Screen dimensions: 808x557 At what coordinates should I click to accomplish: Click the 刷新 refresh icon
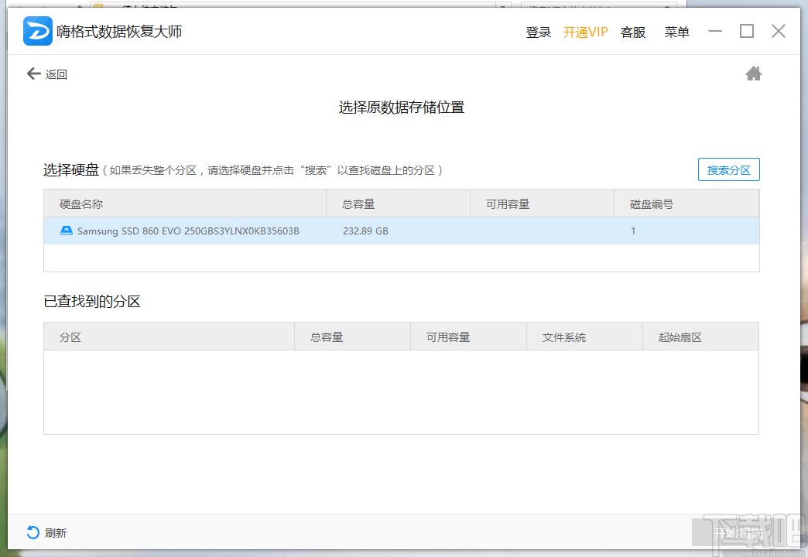pyautogui.click(x=33, y=532)
